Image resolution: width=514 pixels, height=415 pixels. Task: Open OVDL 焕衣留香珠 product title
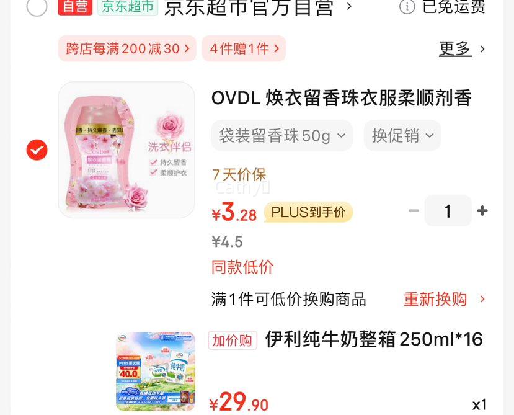click(341, 98)
